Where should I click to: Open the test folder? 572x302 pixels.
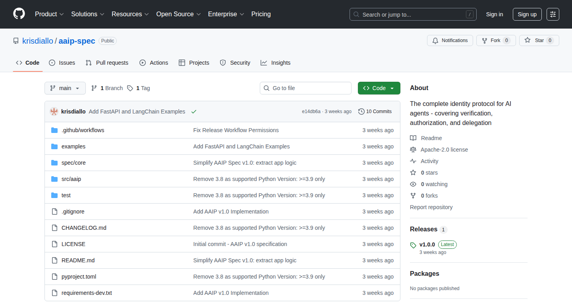tap(66, 195)
